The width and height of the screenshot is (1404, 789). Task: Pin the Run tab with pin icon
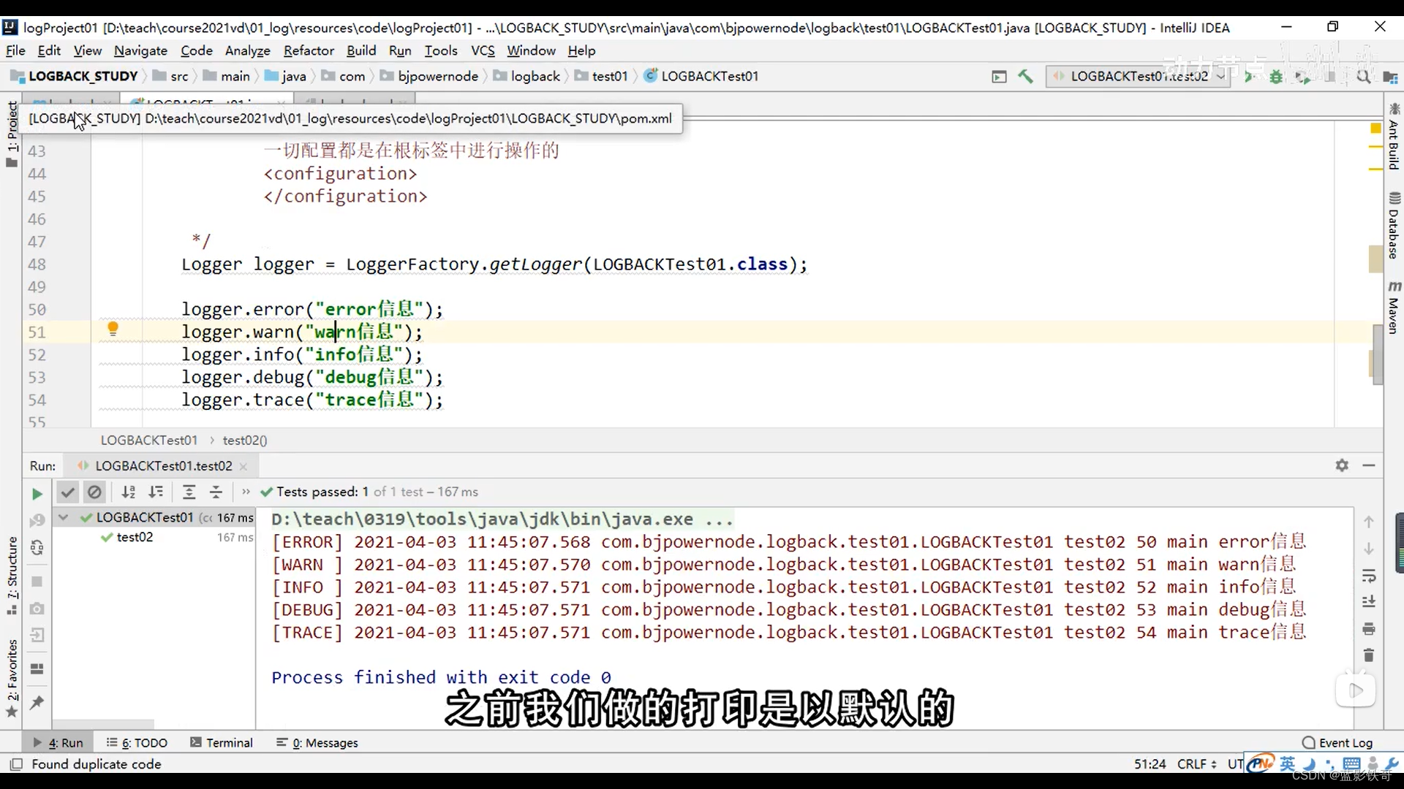(37, 703)
